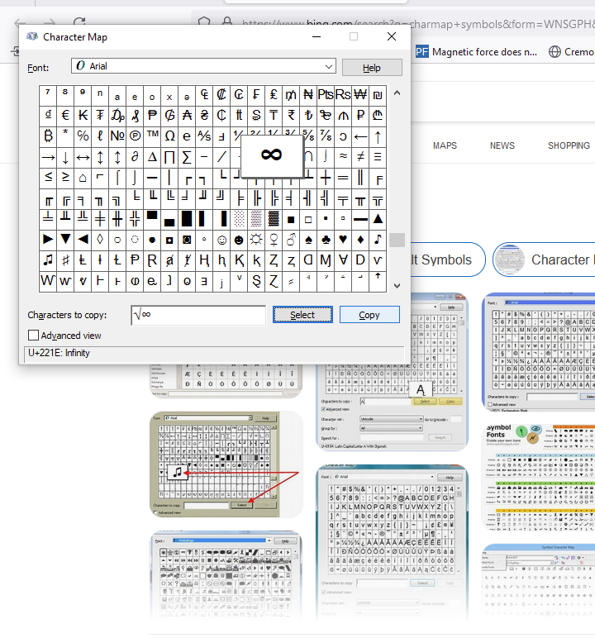Select the Euro sign character
Screen dimensions: 595x638
coord(65,116)
